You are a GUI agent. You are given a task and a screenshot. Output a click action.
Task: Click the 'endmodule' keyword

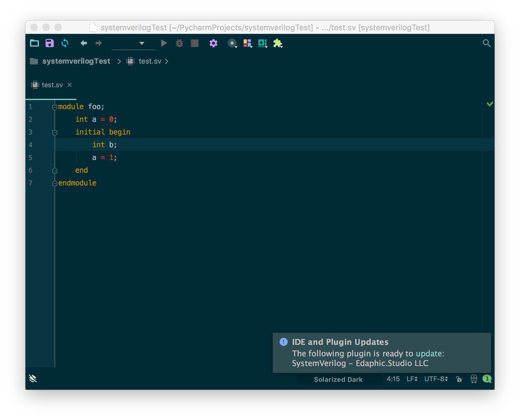pyautogui.click(x=77, y=183)
